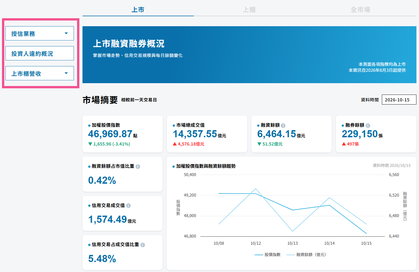
Task: Open 投資人違約概況 sidebar link
Action: pos(40,53)
